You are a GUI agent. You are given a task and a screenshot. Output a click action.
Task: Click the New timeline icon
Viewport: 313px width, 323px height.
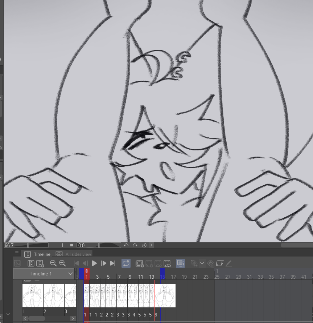[30, 263]
